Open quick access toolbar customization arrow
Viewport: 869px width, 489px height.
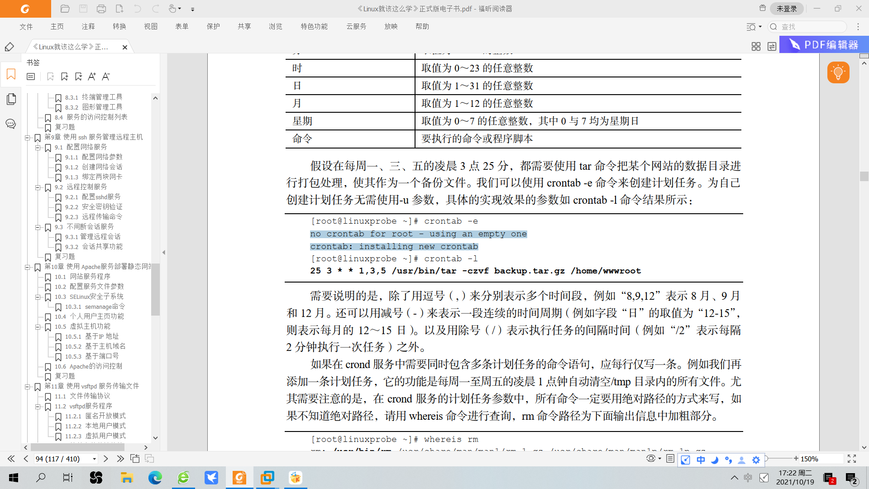click(x=193, y=9)
